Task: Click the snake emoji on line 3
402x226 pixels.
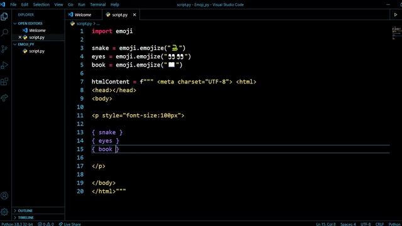Action: [175, 48]
